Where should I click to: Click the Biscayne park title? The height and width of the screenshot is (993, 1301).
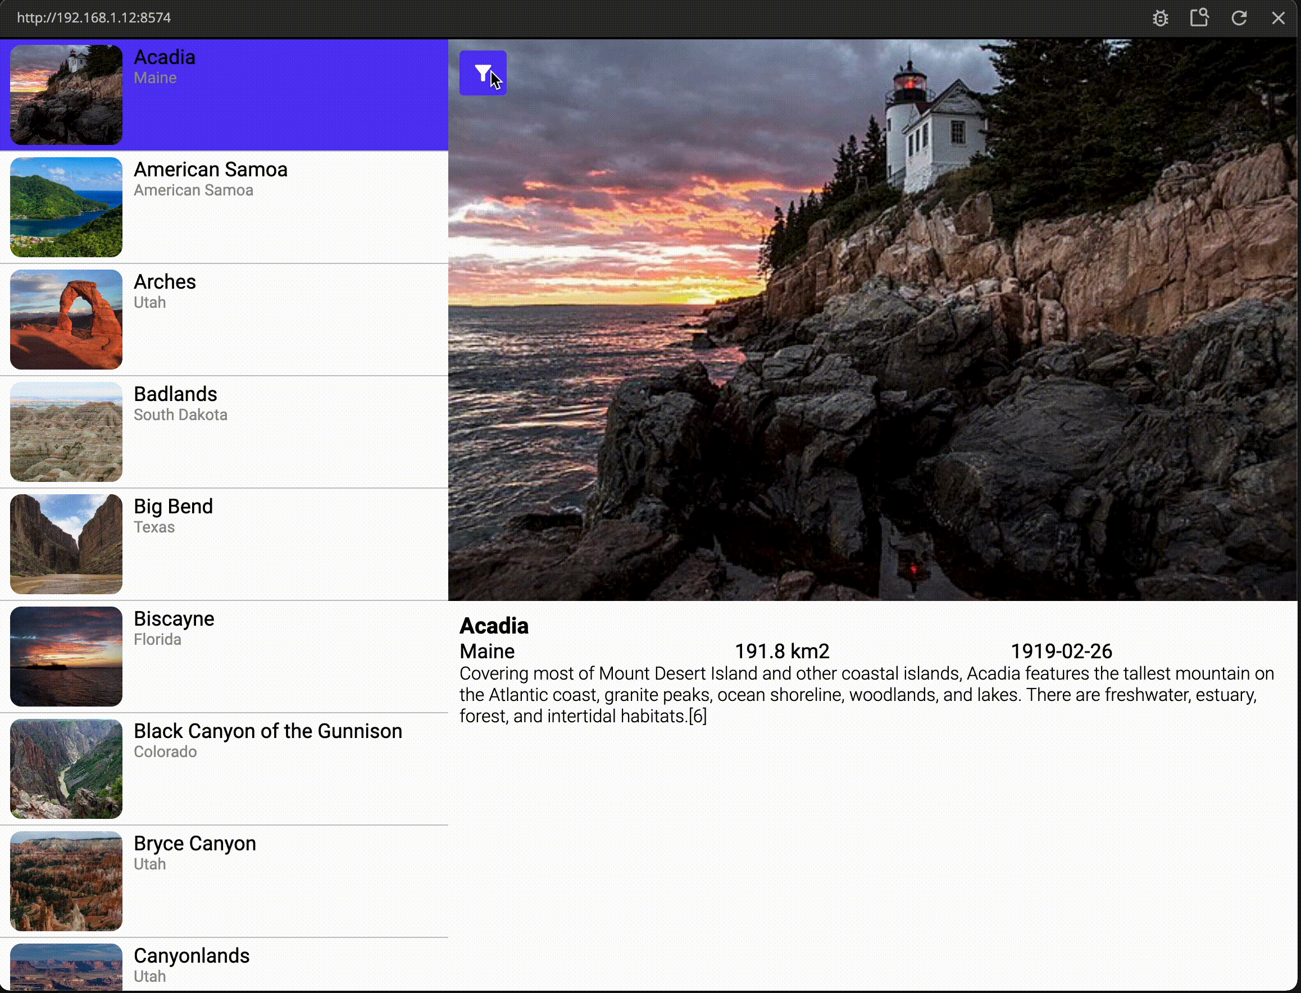tap(174, 620)
